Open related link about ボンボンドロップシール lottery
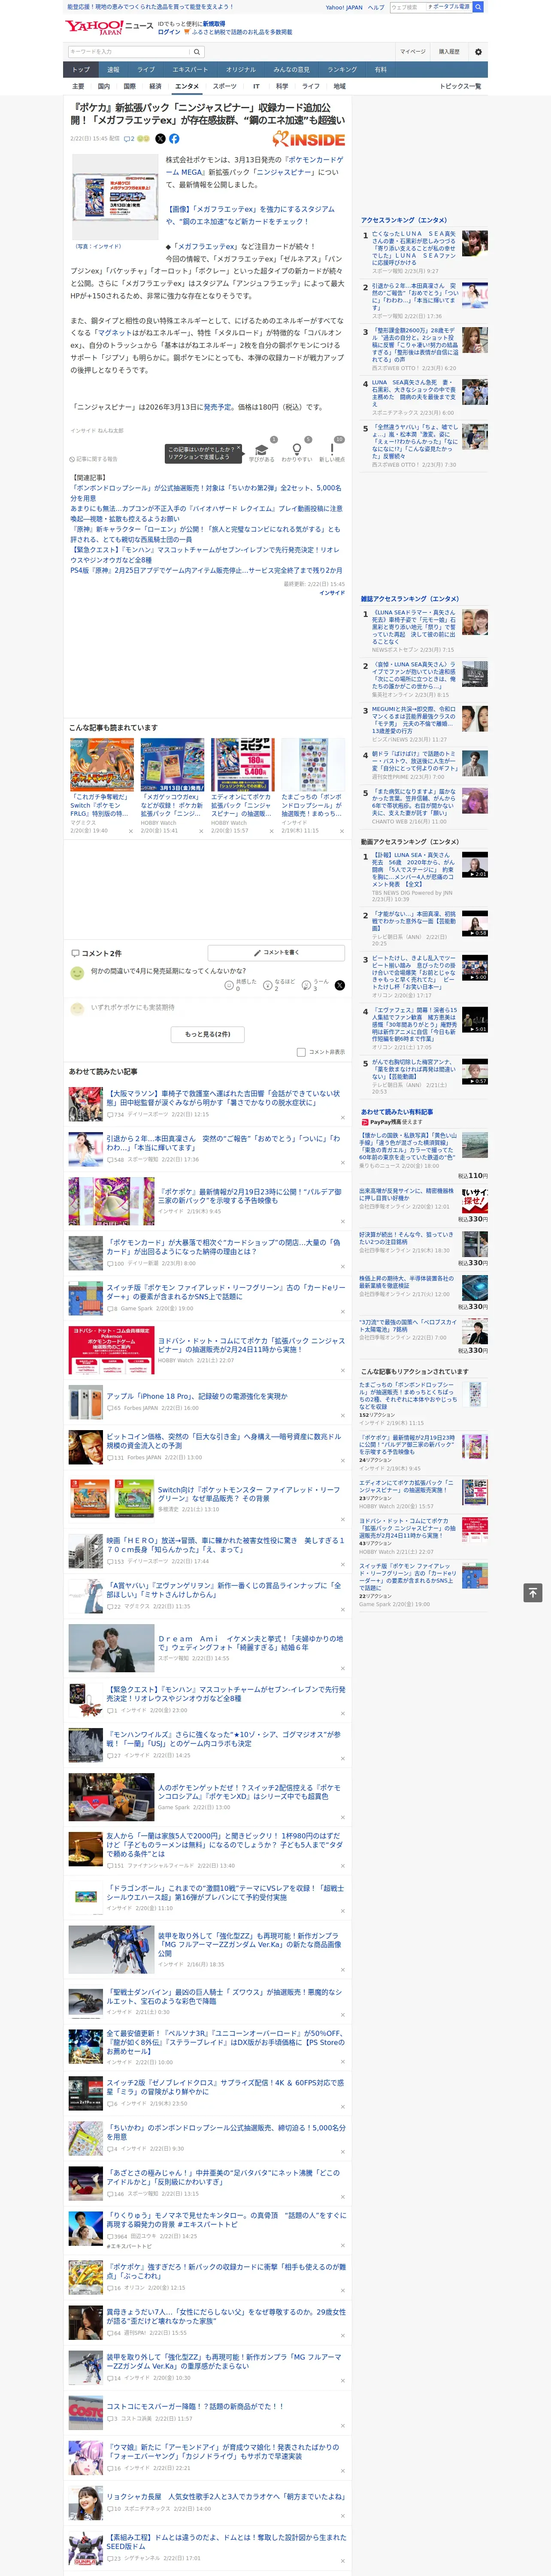 206,493
